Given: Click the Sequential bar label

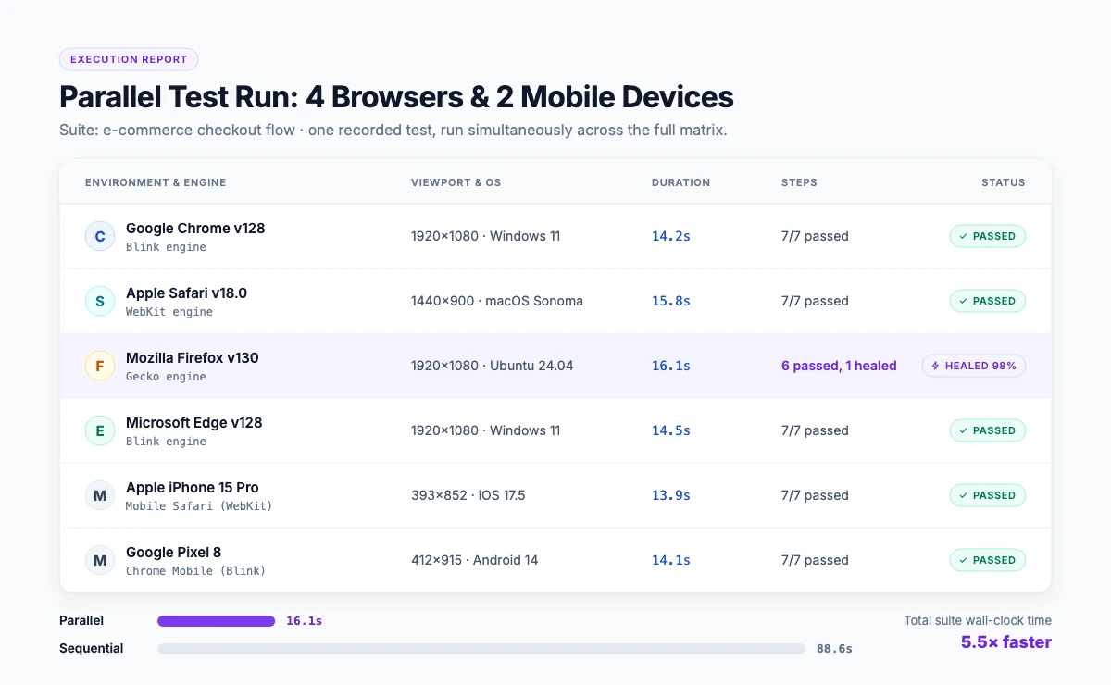Looking at the screenshot, I should tap(92, 648).
